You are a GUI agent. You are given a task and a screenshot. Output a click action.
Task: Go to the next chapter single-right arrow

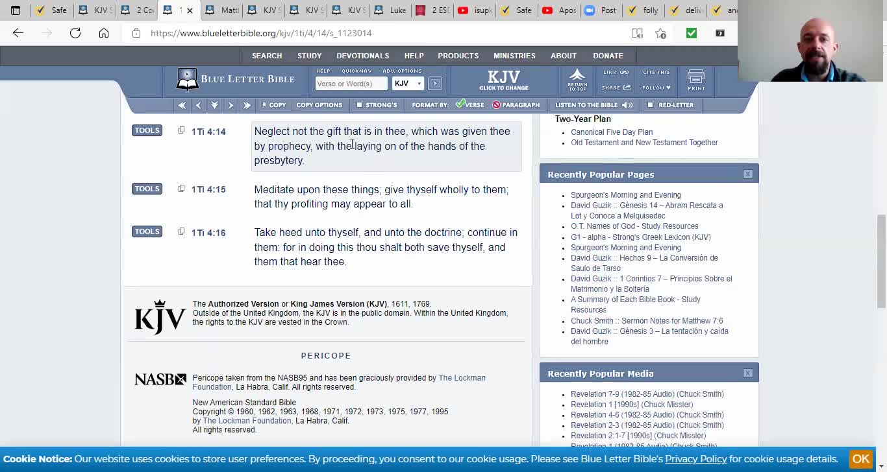pos(231,105)
